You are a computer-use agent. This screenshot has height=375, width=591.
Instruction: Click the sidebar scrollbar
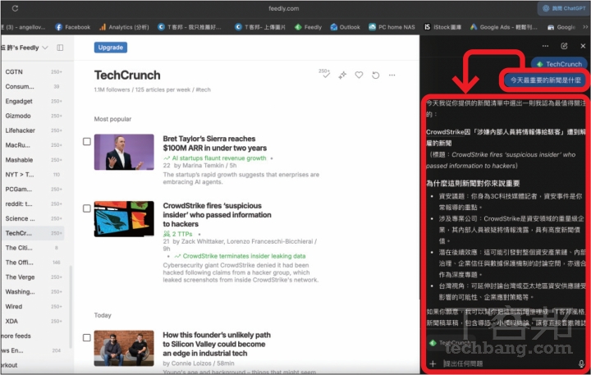coord(71,307)
